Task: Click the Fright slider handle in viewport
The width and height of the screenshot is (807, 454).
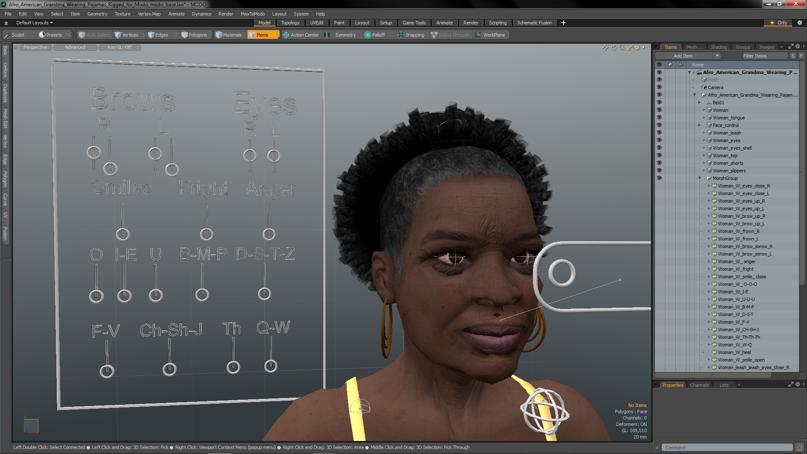Action: point(206,234)
